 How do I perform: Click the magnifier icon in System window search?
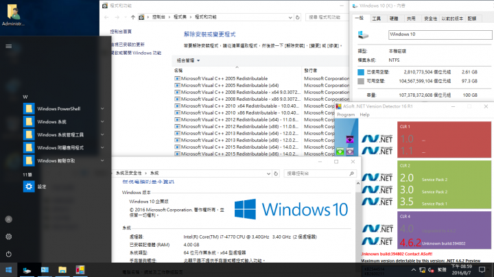351,173
